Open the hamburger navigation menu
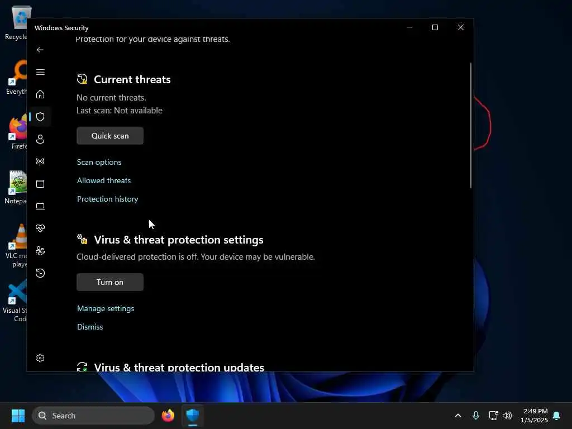Screen dimensions: 572x429 click(40, 72)
